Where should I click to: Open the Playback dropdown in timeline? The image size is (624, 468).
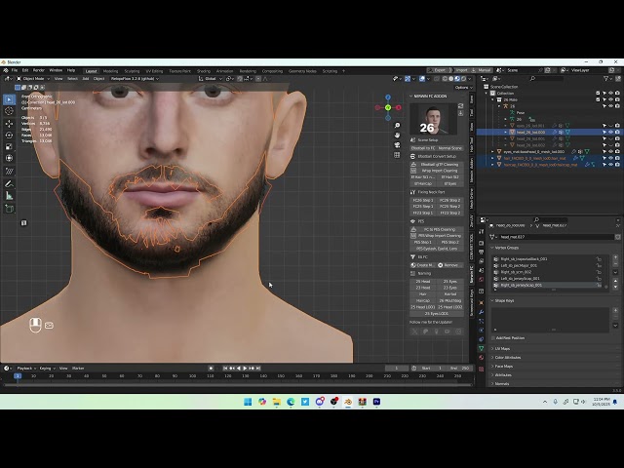pos(25,369)
